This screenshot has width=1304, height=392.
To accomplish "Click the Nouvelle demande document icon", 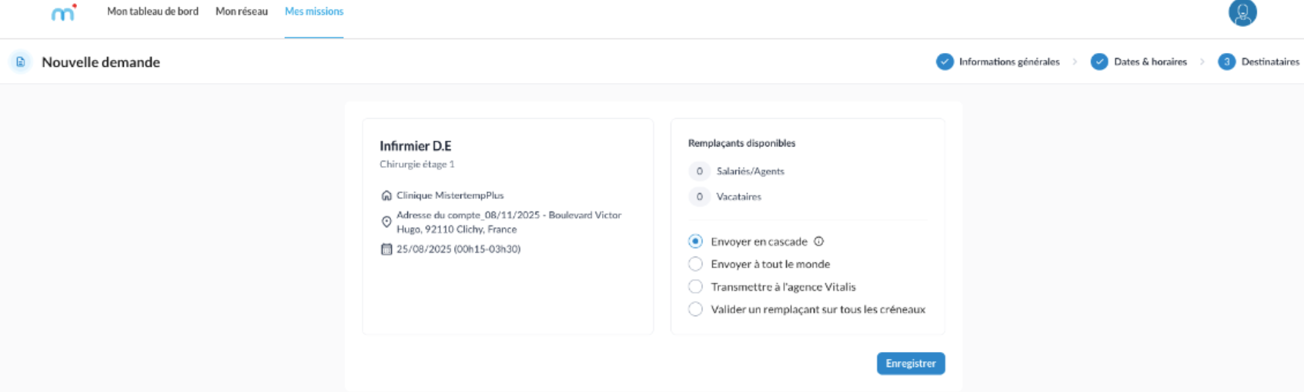I will click(x=21, y=62).
